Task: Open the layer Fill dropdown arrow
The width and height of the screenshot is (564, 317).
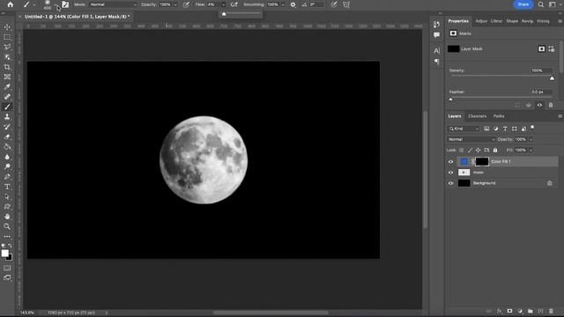Action: click(531, 151)
